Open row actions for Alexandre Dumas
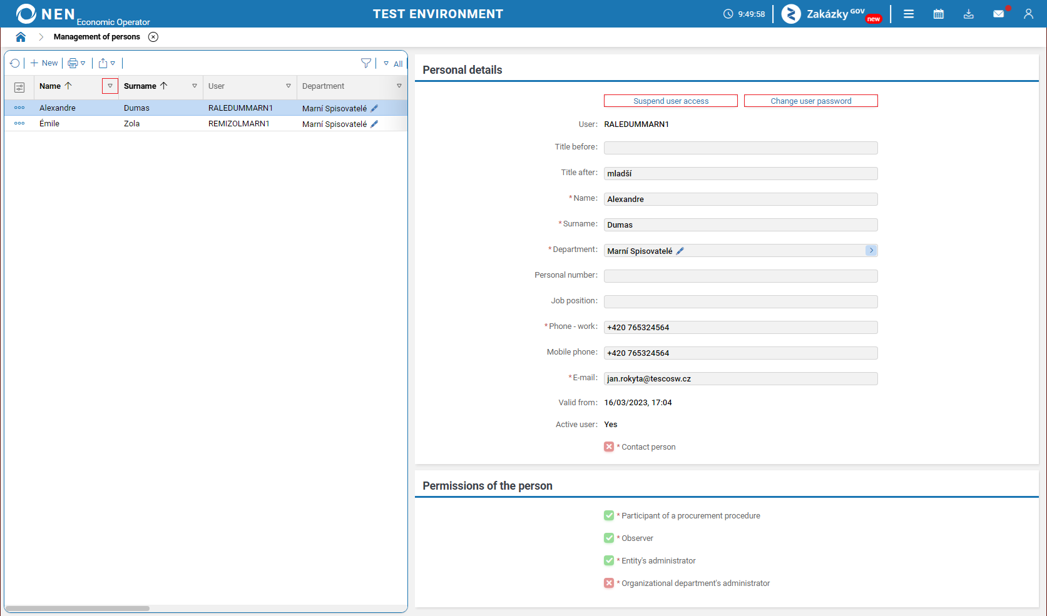Image resolution: width=1047 pixels, height=616 pixels. [x=19, y=108]
